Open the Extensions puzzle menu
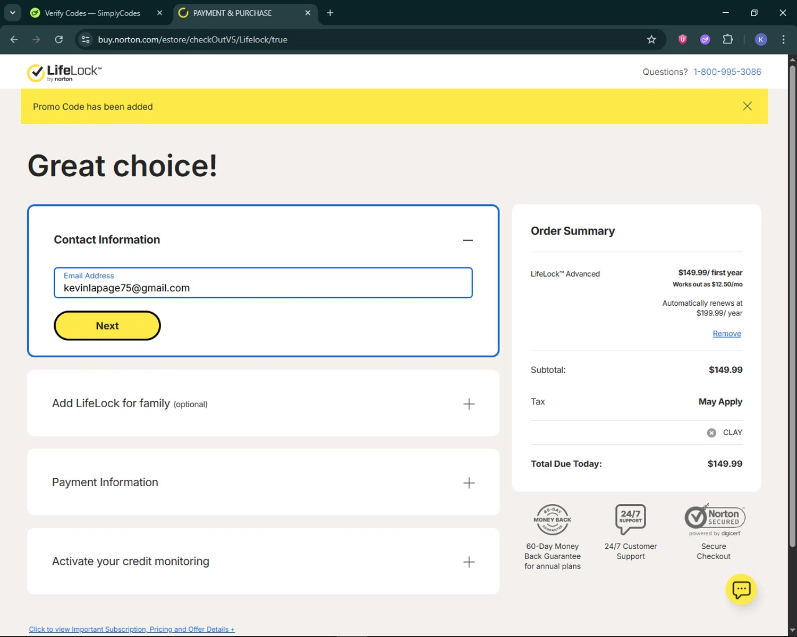797x637 pixels. 728,39
